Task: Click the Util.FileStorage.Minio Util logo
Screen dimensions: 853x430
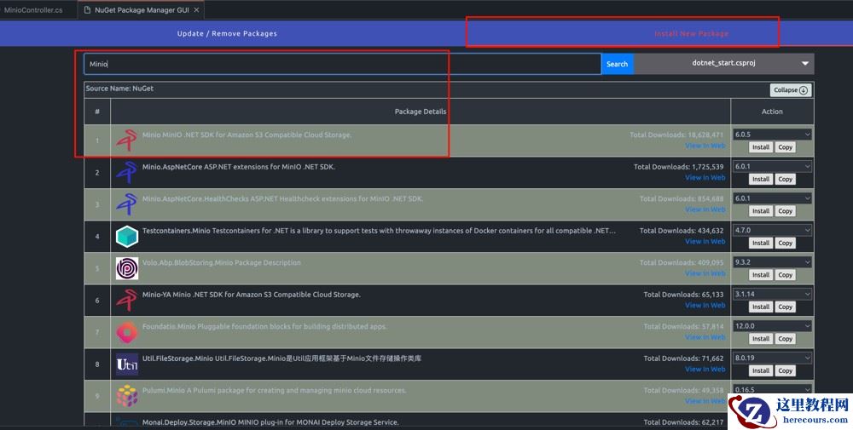Action: pyautogui.click(x=127, y=364)
